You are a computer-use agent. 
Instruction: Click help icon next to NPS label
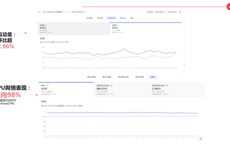click(47, 85)
